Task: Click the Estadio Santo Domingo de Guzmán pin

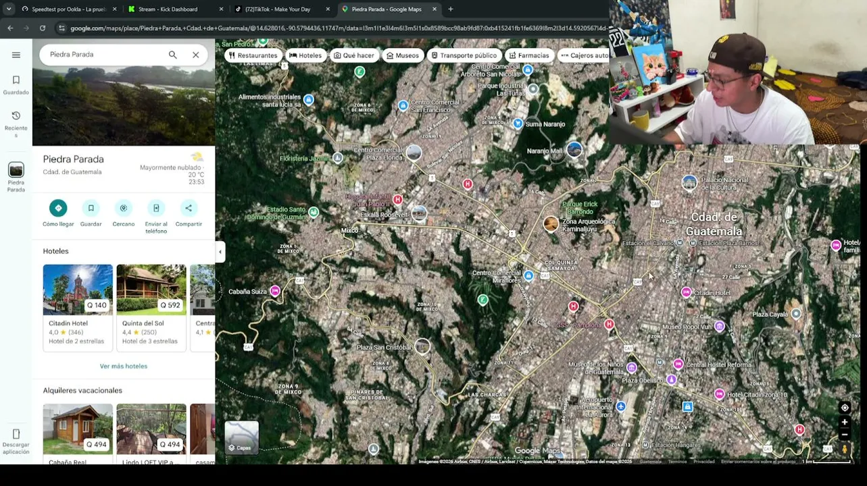Action: pos(314,212)
